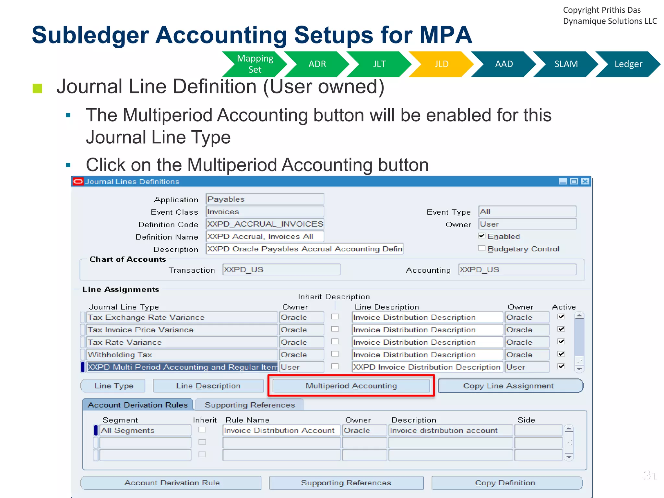Check Inherit Description for Tax Rate Variance
This screenshot has width=664, height=498.
[x=335, y=341]
